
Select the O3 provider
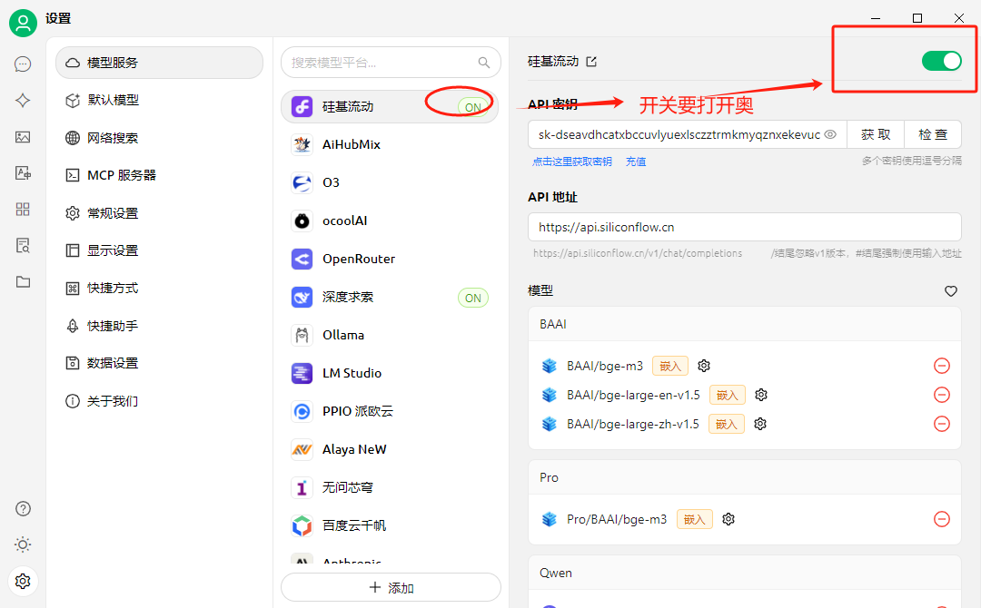[390, 182]
